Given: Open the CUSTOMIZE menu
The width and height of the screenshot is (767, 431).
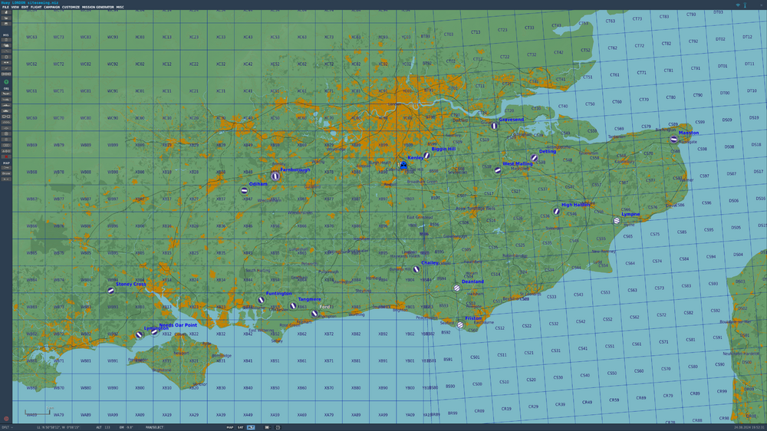Looking at the screenshot, I should point(71,8).
